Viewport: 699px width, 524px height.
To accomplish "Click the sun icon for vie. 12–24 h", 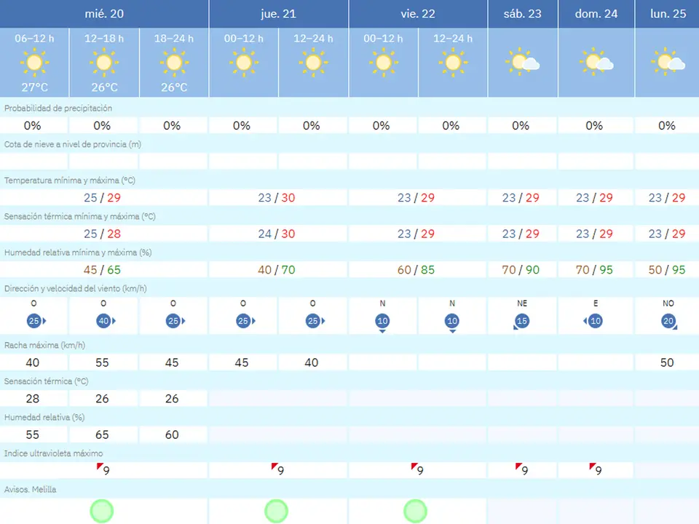I will click(x=453, y=63).
